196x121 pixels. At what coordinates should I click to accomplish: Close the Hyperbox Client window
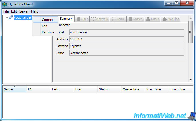[x=187, y=3]
